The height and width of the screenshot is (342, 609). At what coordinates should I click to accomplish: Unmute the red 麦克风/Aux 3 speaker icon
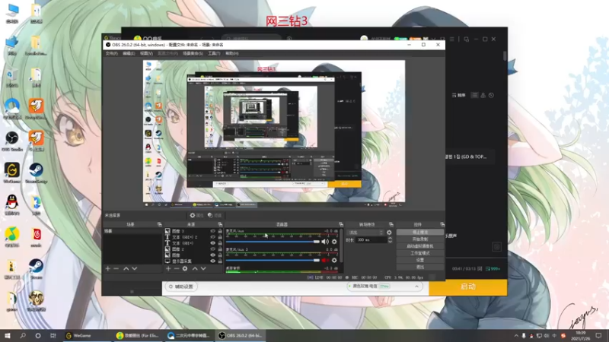point(324,260)
